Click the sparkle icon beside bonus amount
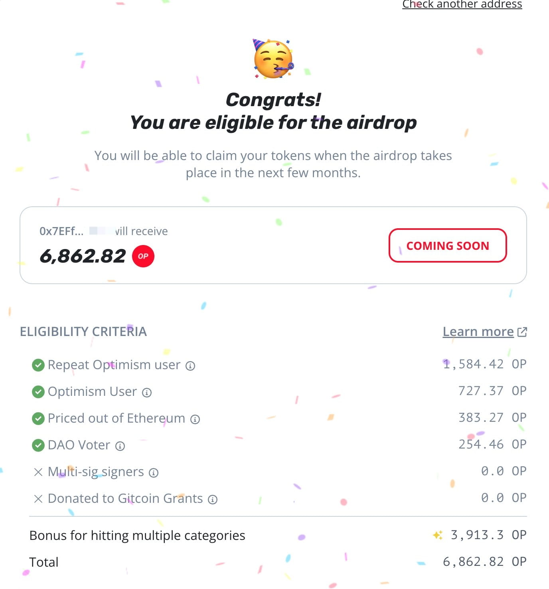The width and height of the screenshot is (549, 589). click(438, 535)
